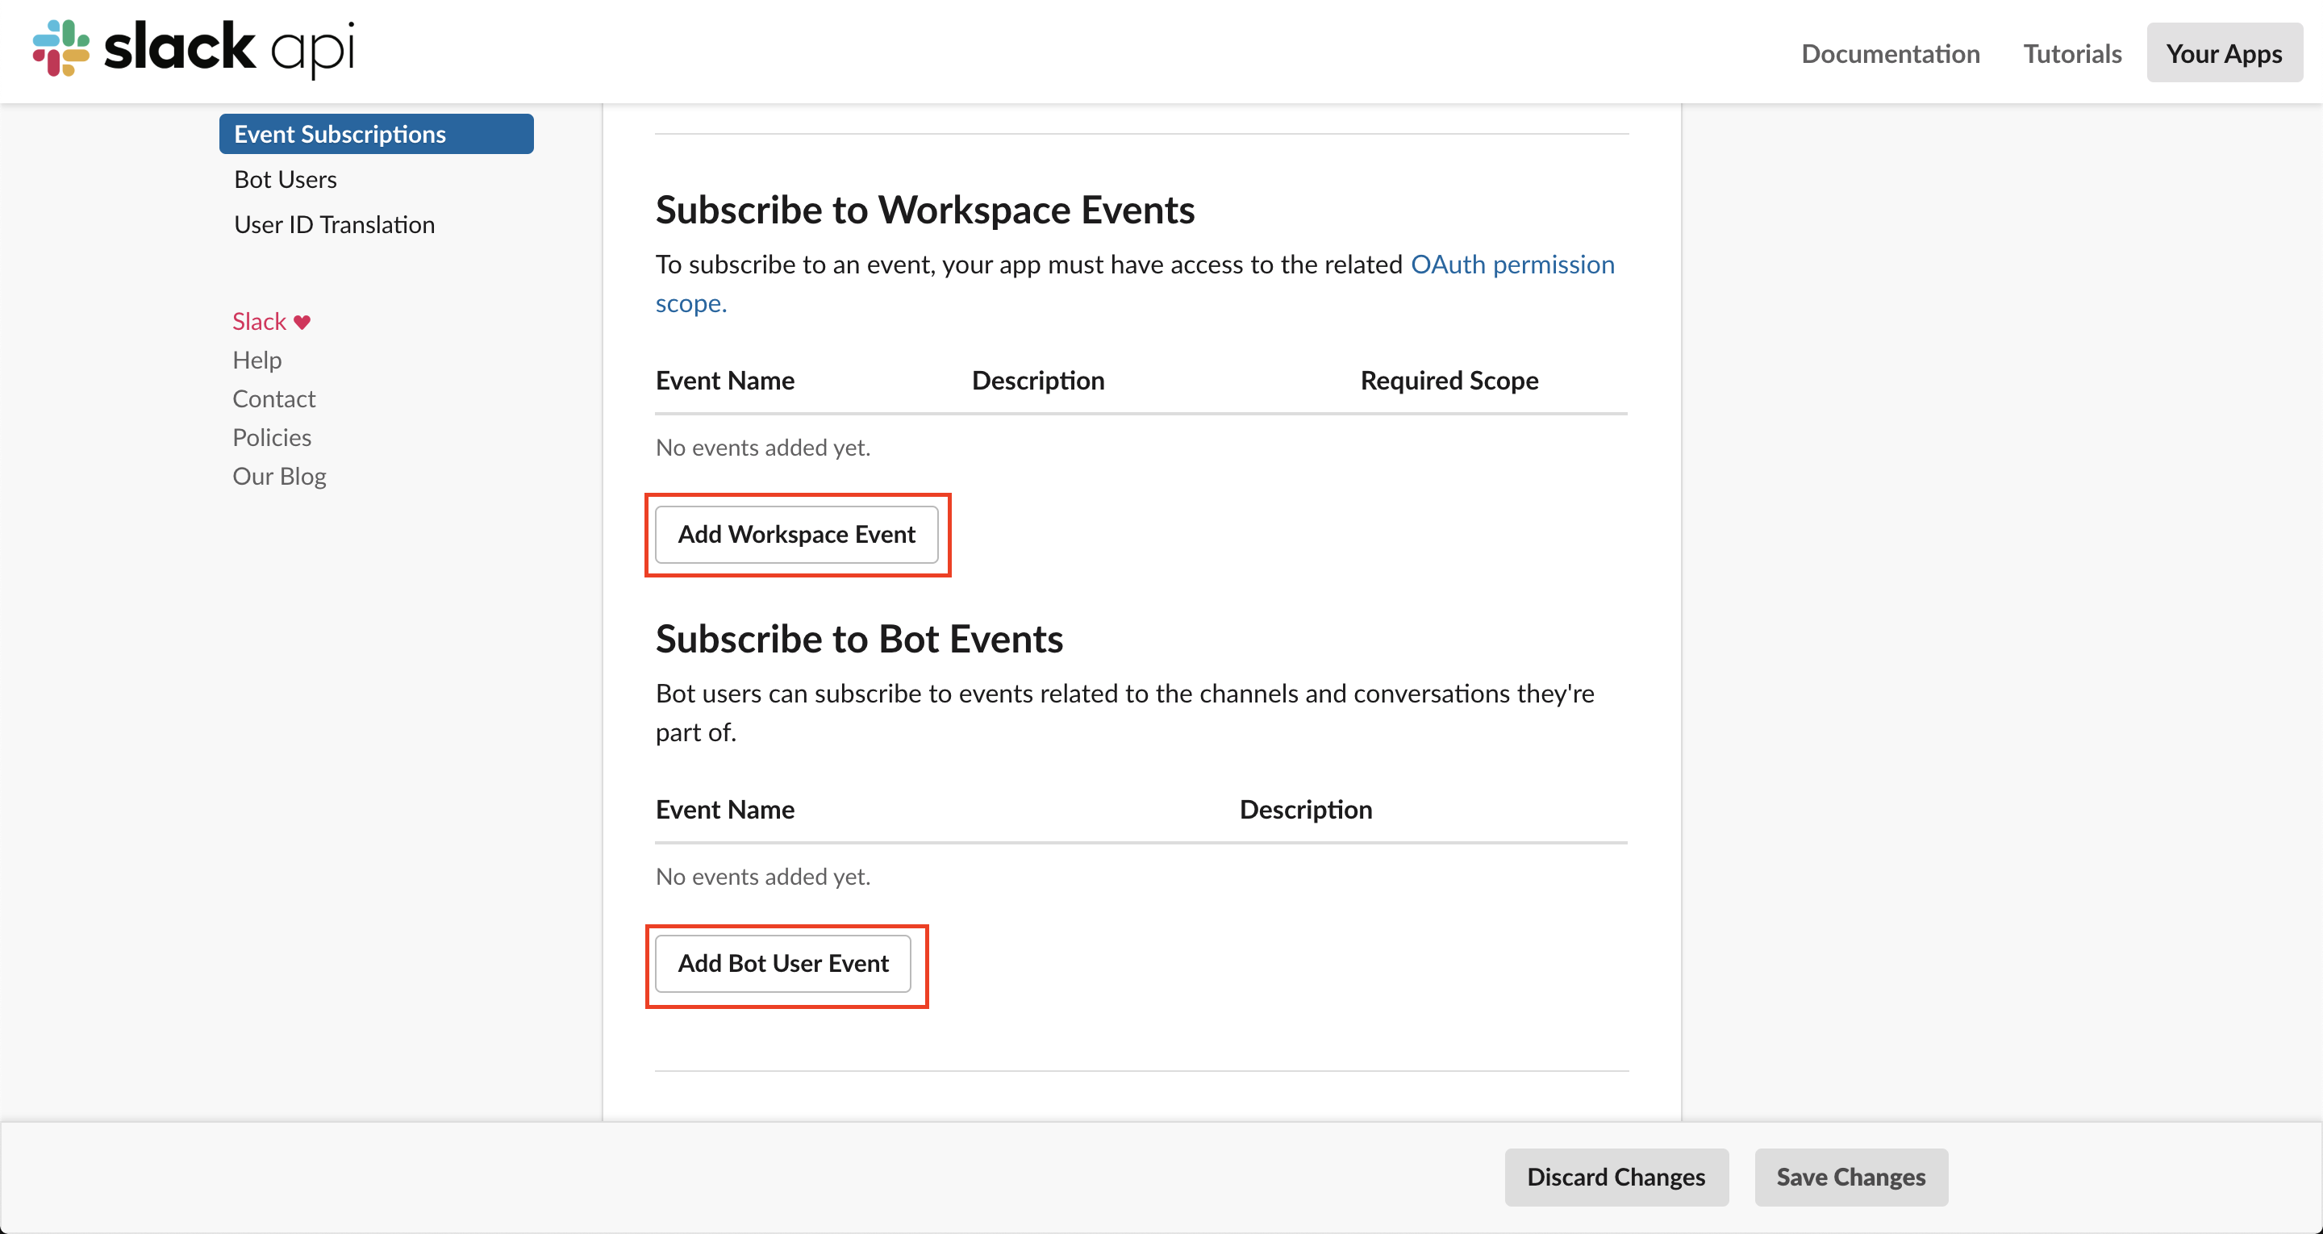
Task: Go to Your Apps
Action: coord(2224,52)
